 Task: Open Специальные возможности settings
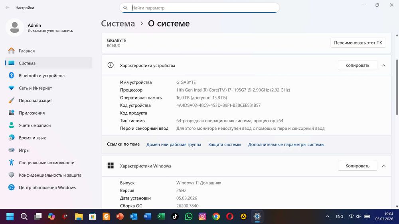pos(49,163)
